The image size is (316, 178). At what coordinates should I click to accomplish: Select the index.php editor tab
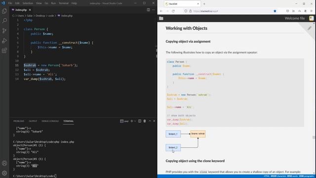[21, 10]
